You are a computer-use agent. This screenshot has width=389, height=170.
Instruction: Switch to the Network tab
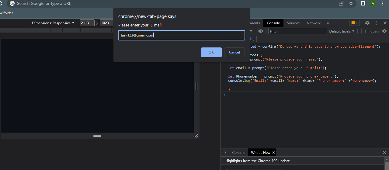(314, 23)
